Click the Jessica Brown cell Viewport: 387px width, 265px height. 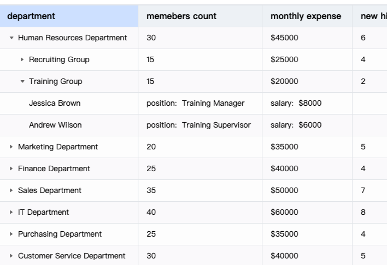[69, 103]
